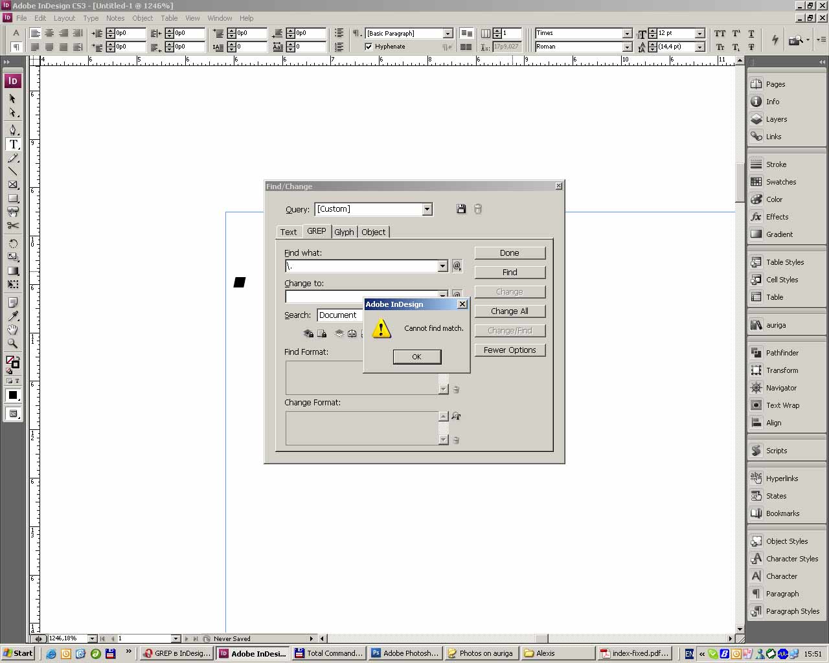Open the leading 14,4 pt dropdown
This screenshot has height=663, width=829.
coord(699,47)
